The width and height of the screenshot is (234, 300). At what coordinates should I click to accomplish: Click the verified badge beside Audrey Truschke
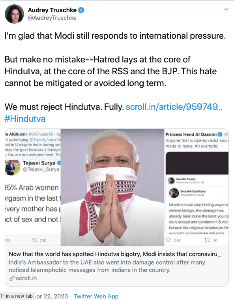click(81, 10)
